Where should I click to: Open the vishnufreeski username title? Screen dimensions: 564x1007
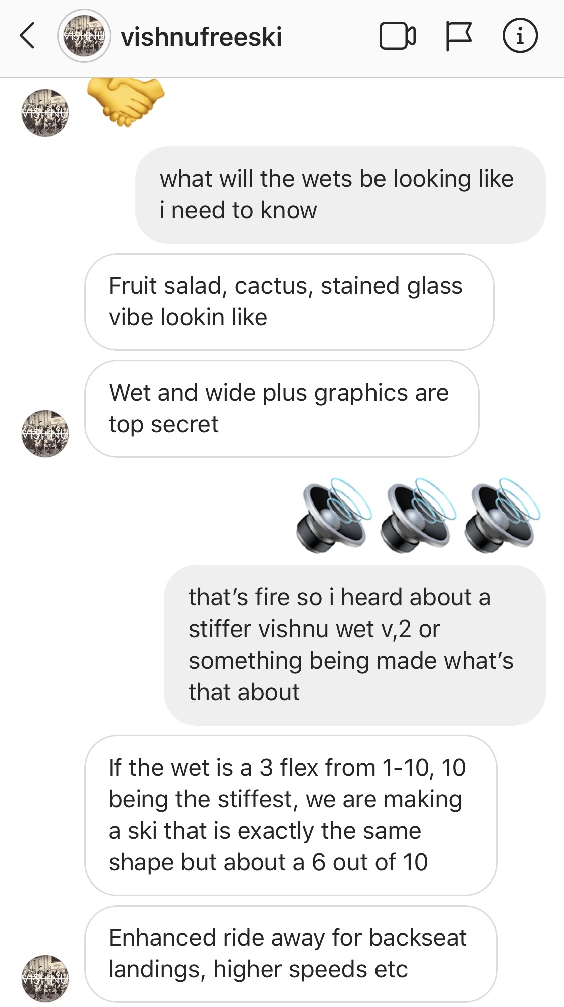202,37
